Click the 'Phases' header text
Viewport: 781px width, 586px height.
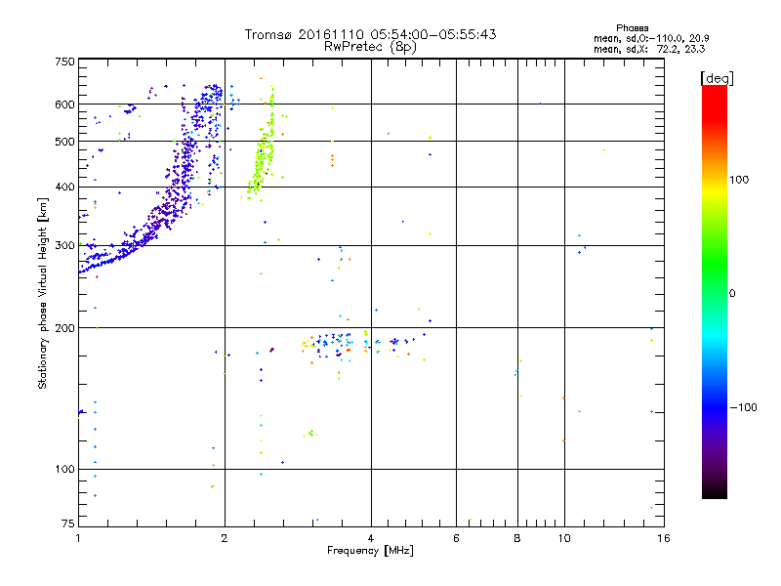632,28
